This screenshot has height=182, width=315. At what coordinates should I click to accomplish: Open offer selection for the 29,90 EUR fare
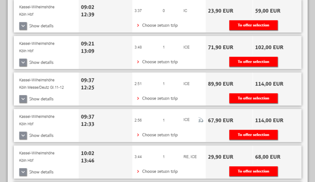pyautogui.click(x=253, y=171)
